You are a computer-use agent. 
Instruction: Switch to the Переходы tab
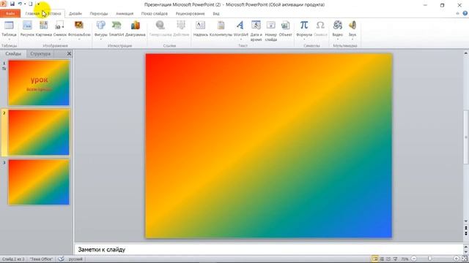(99, 13)
